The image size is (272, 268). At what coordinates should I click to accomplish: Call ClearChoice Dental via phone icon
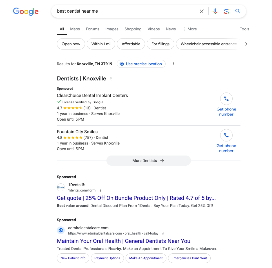pos(226,99)
